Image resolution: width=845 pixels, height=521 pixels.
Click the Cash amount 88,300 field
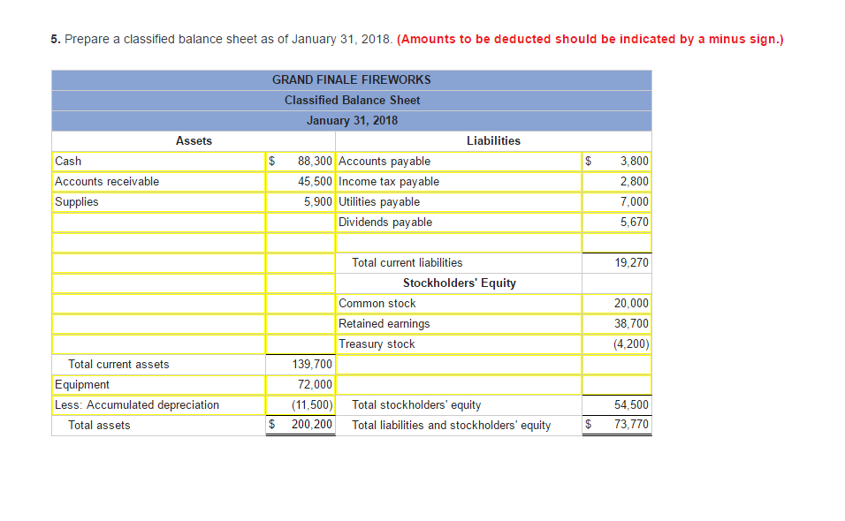coord(301,162)
